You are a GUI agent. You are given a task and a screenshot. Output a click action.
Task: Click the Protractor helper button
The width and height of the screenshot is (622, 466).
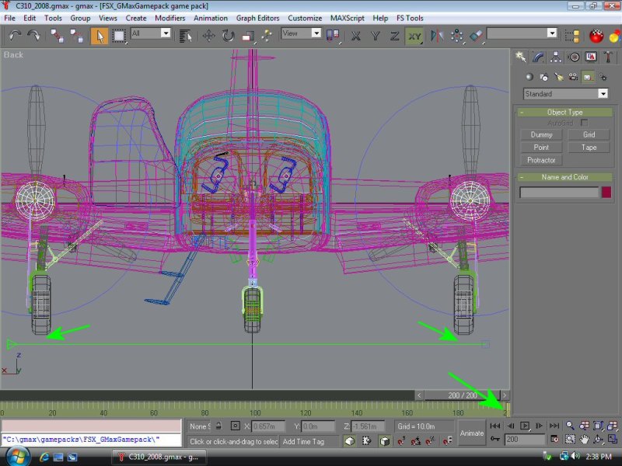click(x=542, y=160)
